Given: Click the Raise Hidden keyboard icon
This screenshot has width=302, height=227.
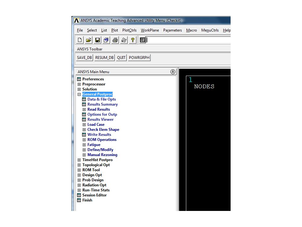Looking at the screenshot, I should click(x=142, y=40).
